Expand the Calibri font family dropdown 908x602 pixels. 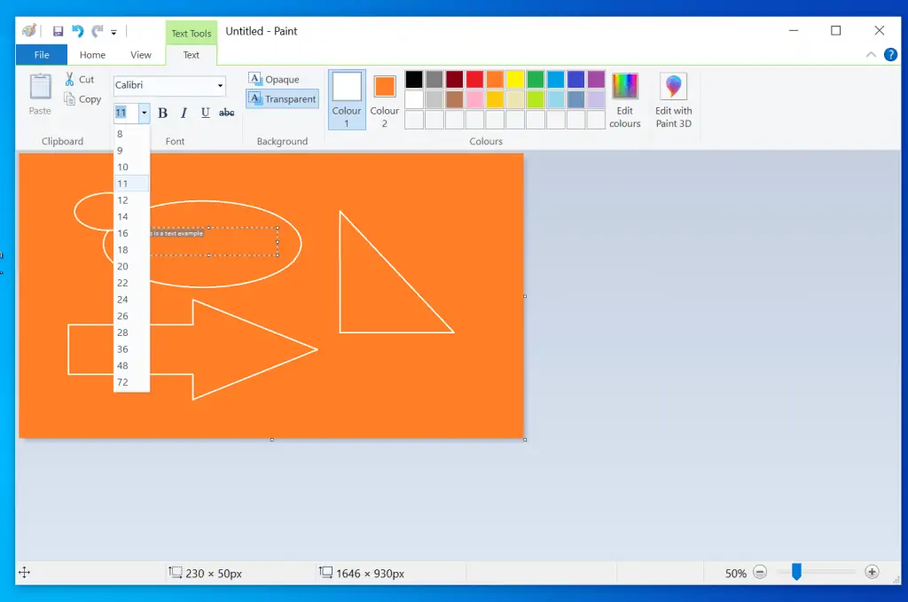point(220,86)
